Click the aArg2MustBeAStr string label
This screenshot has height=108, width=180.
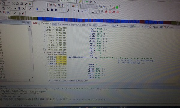tap(78, 57)
